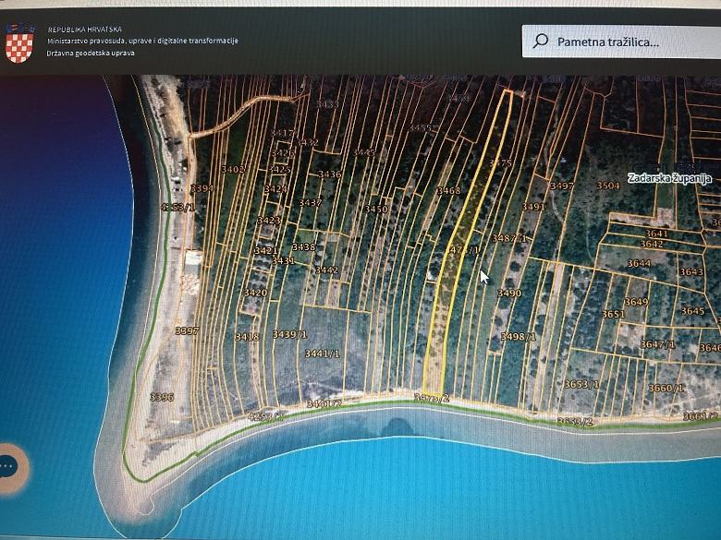Select parcel 3421 label
Screen dimensions: 721x540
[266, 251]
